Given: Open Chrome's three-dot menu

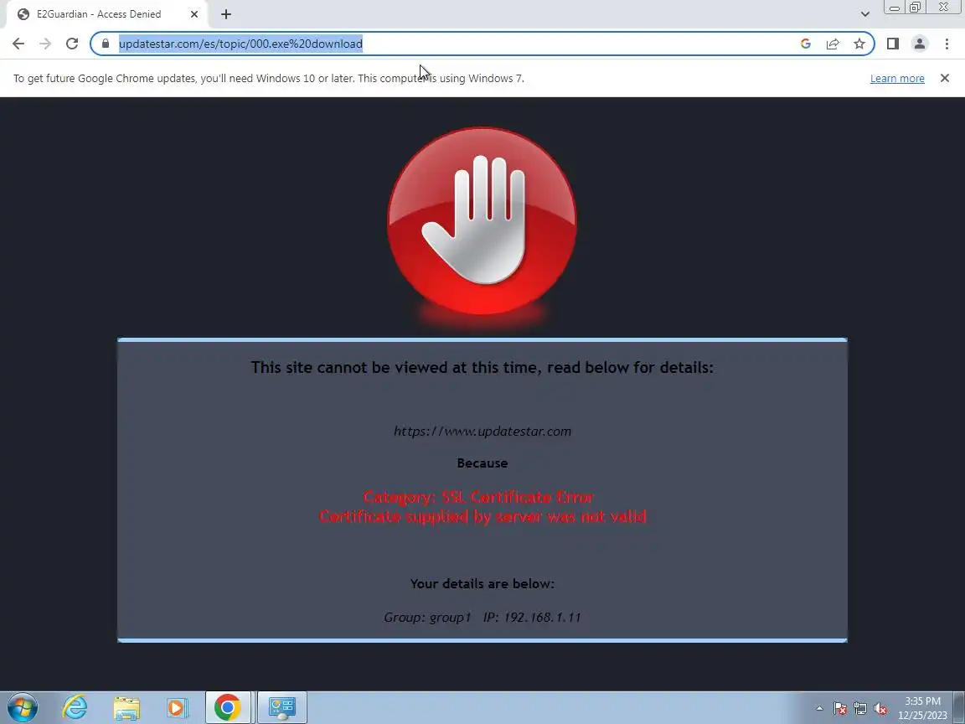Looking at the screenshot, I should (x=947, y=44).
